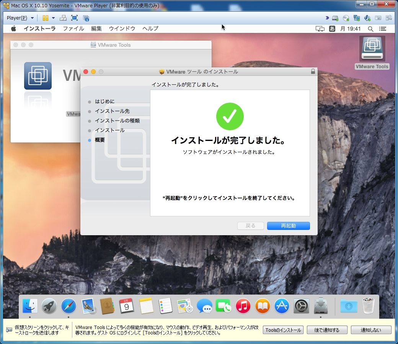Click the Ctrl+Alt+Del send keys icon
This screenshot has width=398, height=344.
63,18
